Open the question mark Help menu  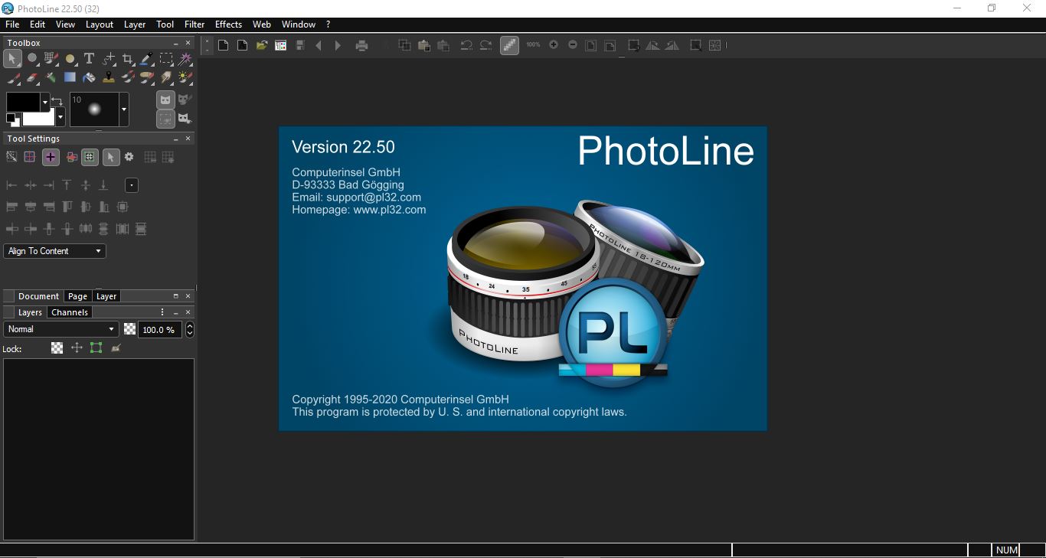click(x=328, y=24)
